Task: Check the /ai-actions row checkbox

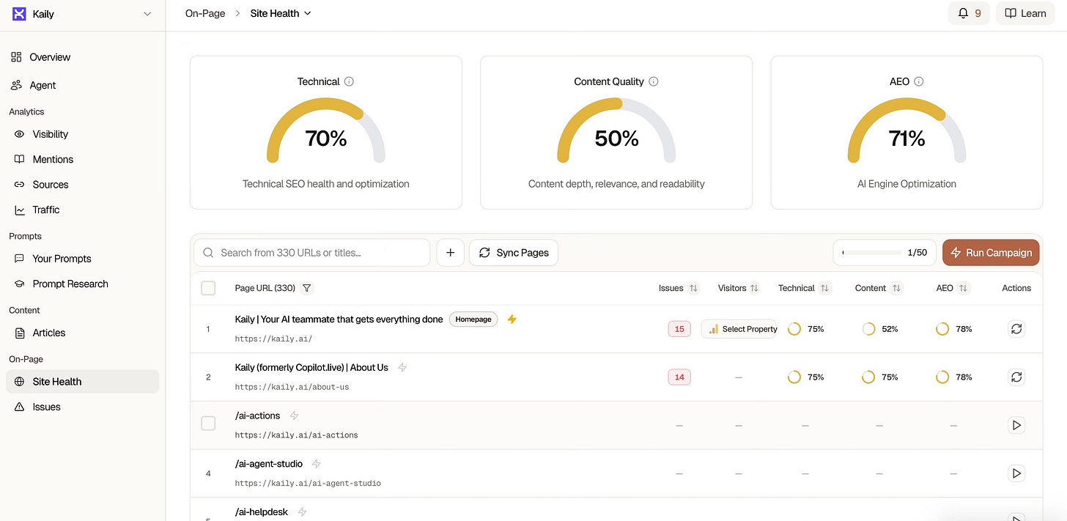Action: 208,424
